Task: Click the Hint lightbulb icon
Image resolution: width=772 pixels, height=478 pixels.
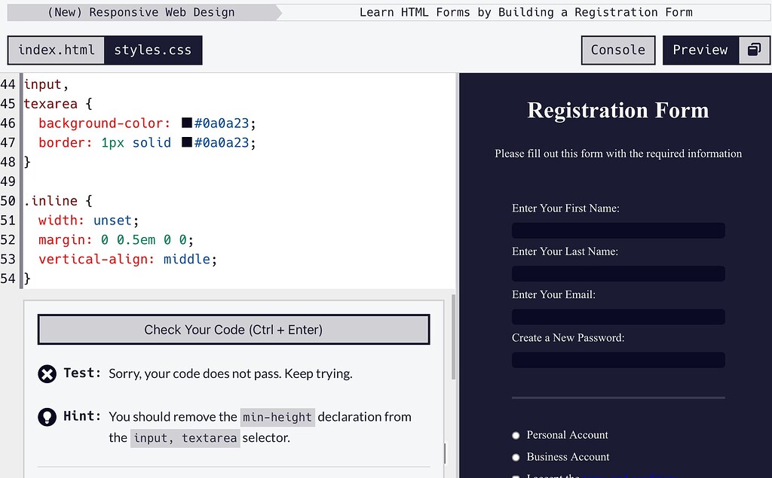Action: 47,417
